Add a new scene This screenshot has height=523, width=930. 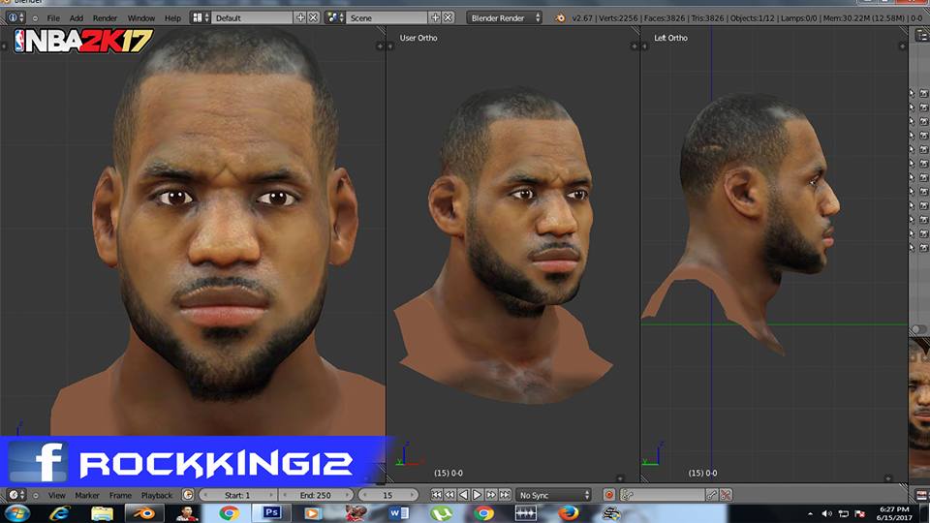(x=435, y=17)
